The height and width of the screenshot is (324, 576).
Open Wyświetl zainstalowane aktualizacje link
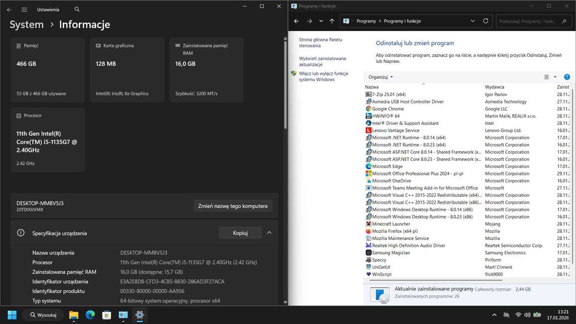click(x=322, y=61)
